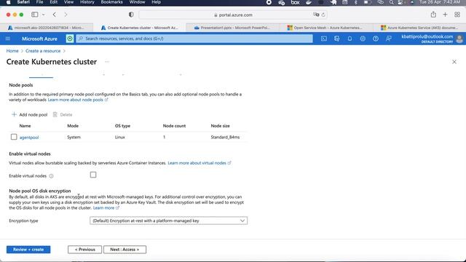
Task: Show Safari tab overview icon
Action: 457,15
